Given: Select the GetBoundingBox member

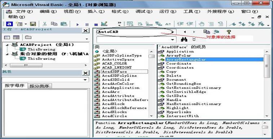Looking at the screenshot, I should pyautogui.click(x=184, y=84).
